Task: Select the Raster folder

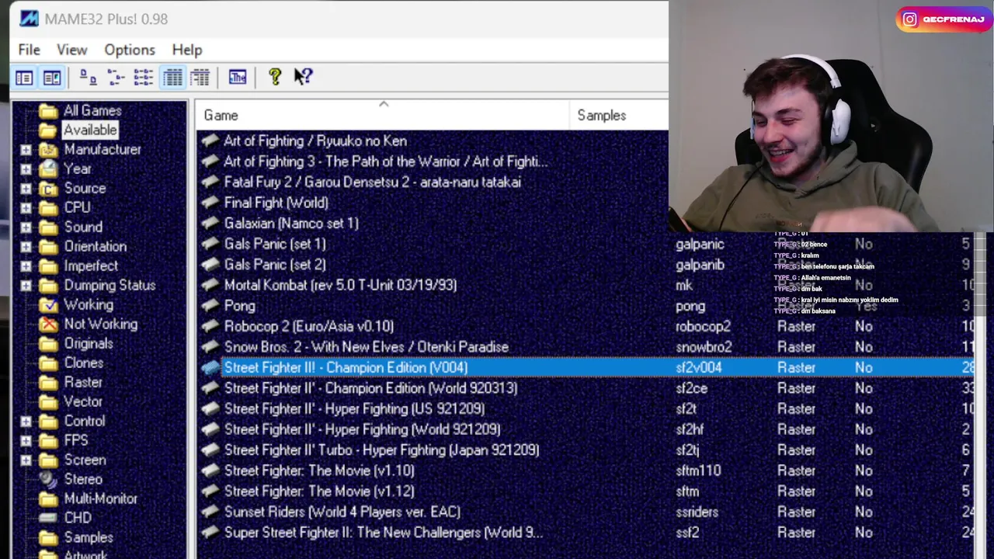Action: pos(83,383)
